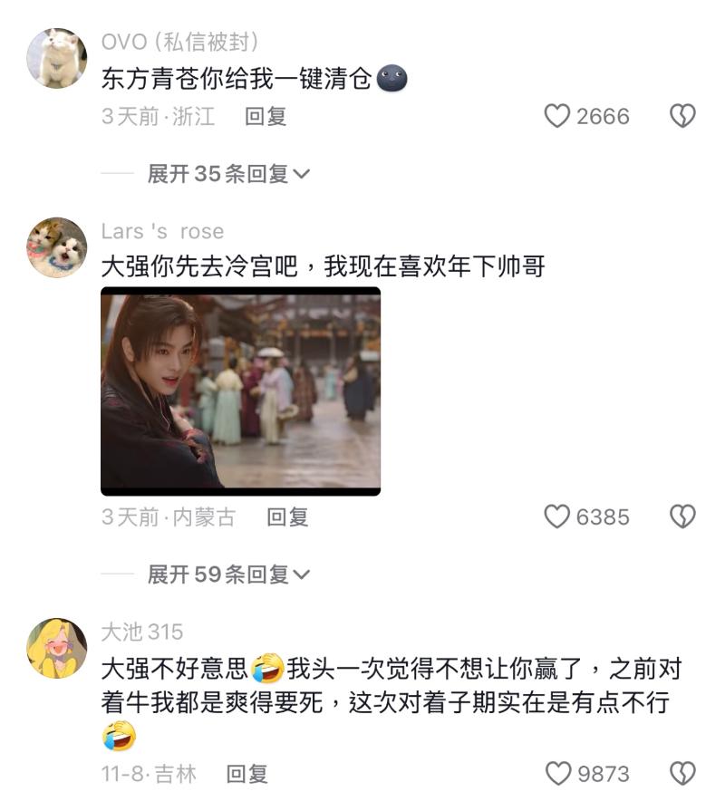Viewport: 725px width, 801px height.
Task: Click chevron next to 35 条回复
Action: pyautogui.click(x=302, y=175)
